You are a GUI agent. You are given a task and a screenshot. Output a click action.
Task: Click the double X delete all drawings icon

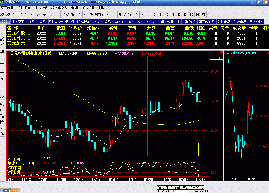tap(2, 133)
